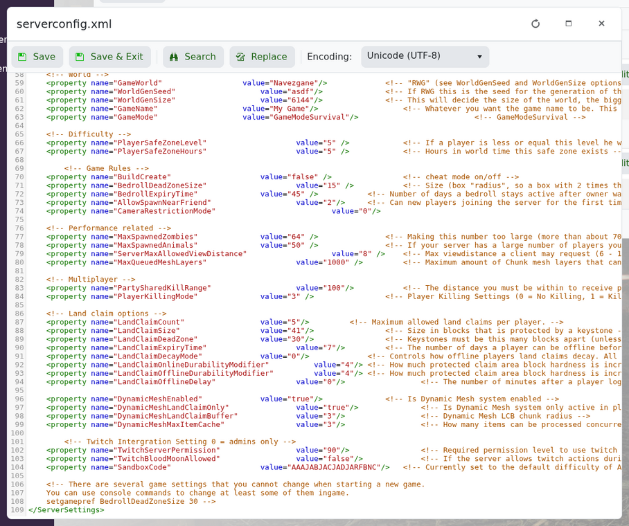Click the "Land claim options" comment

(106, 314)
